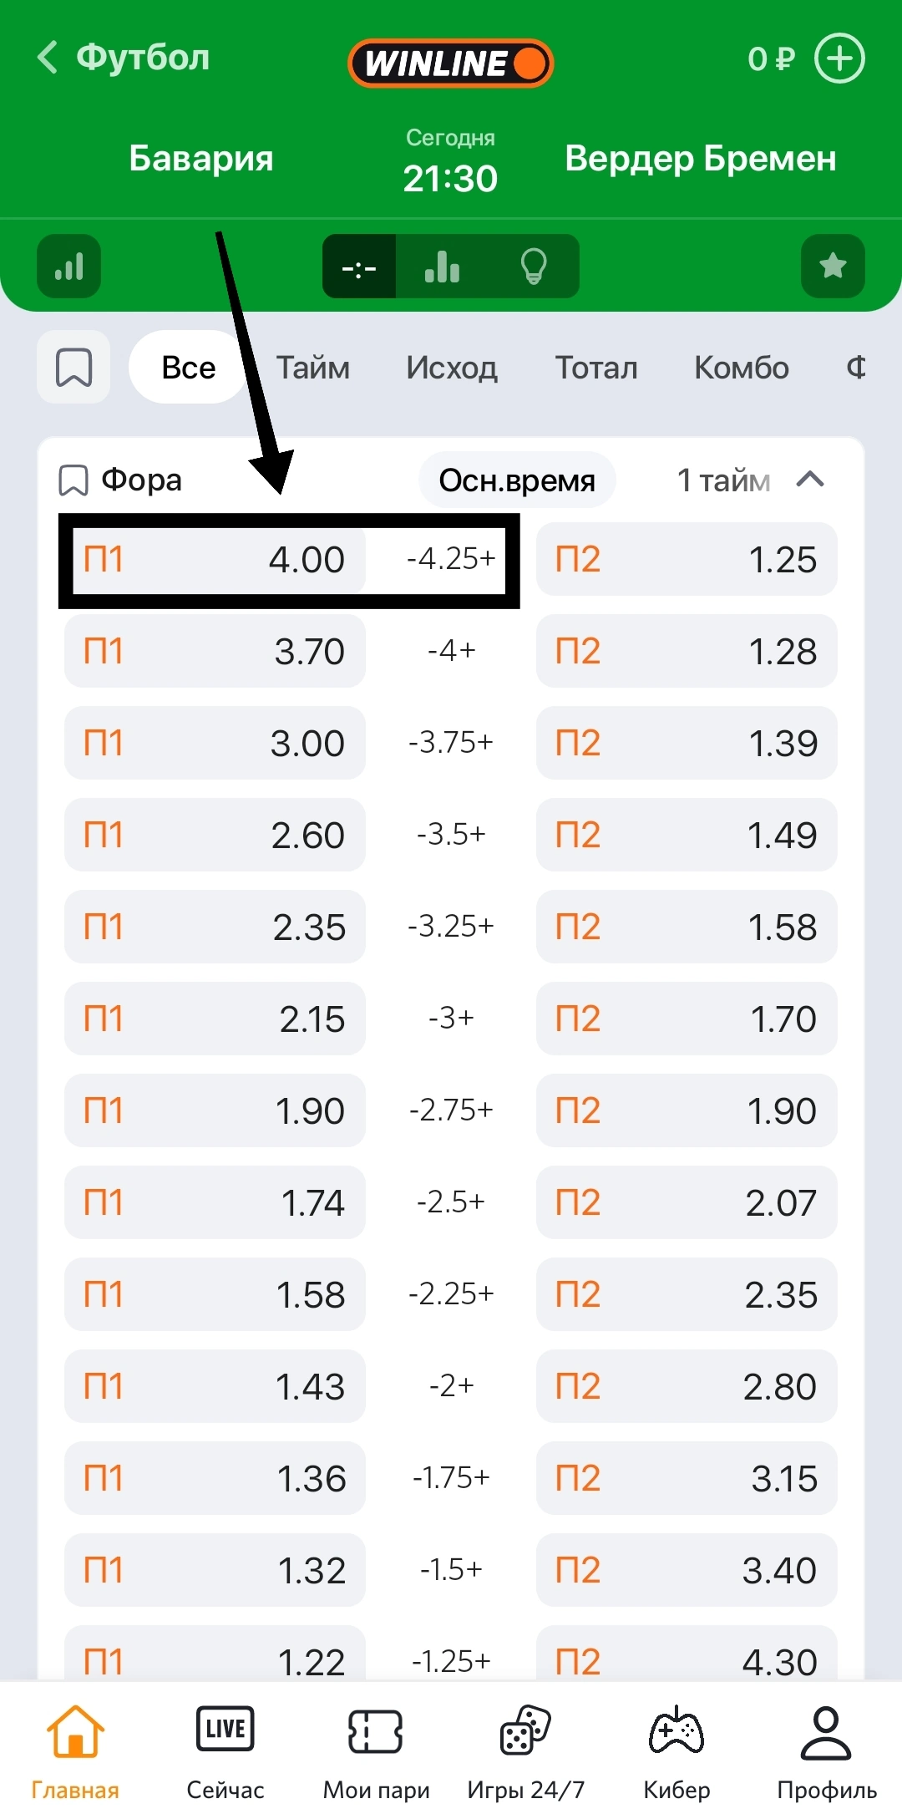The height and width of the screenshot is (1814, 902).
Task: Select the Осн.время period toggle
Action: point(517,480)
